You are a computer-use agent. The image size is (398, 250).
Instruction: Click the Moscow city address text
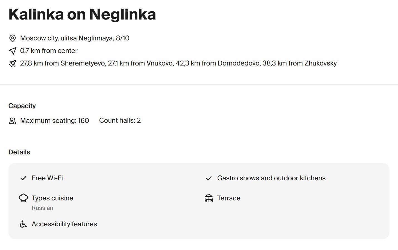pyautogui.click(x=75, y=38)
